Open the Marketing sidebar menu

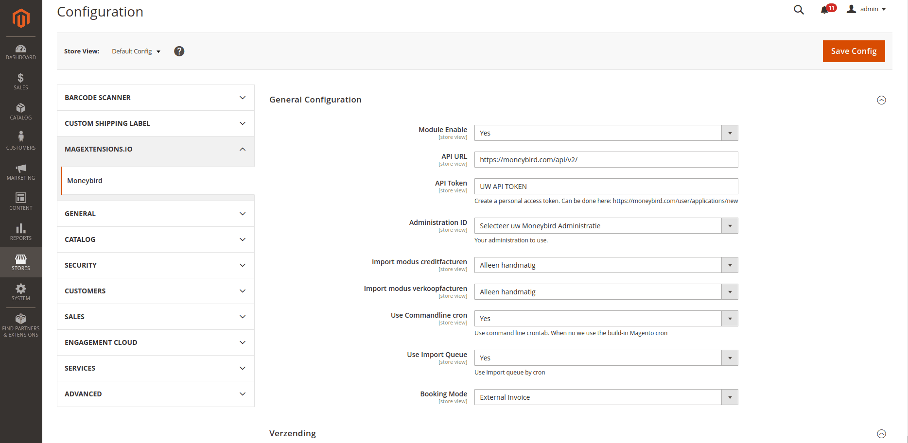click(21, 172)
